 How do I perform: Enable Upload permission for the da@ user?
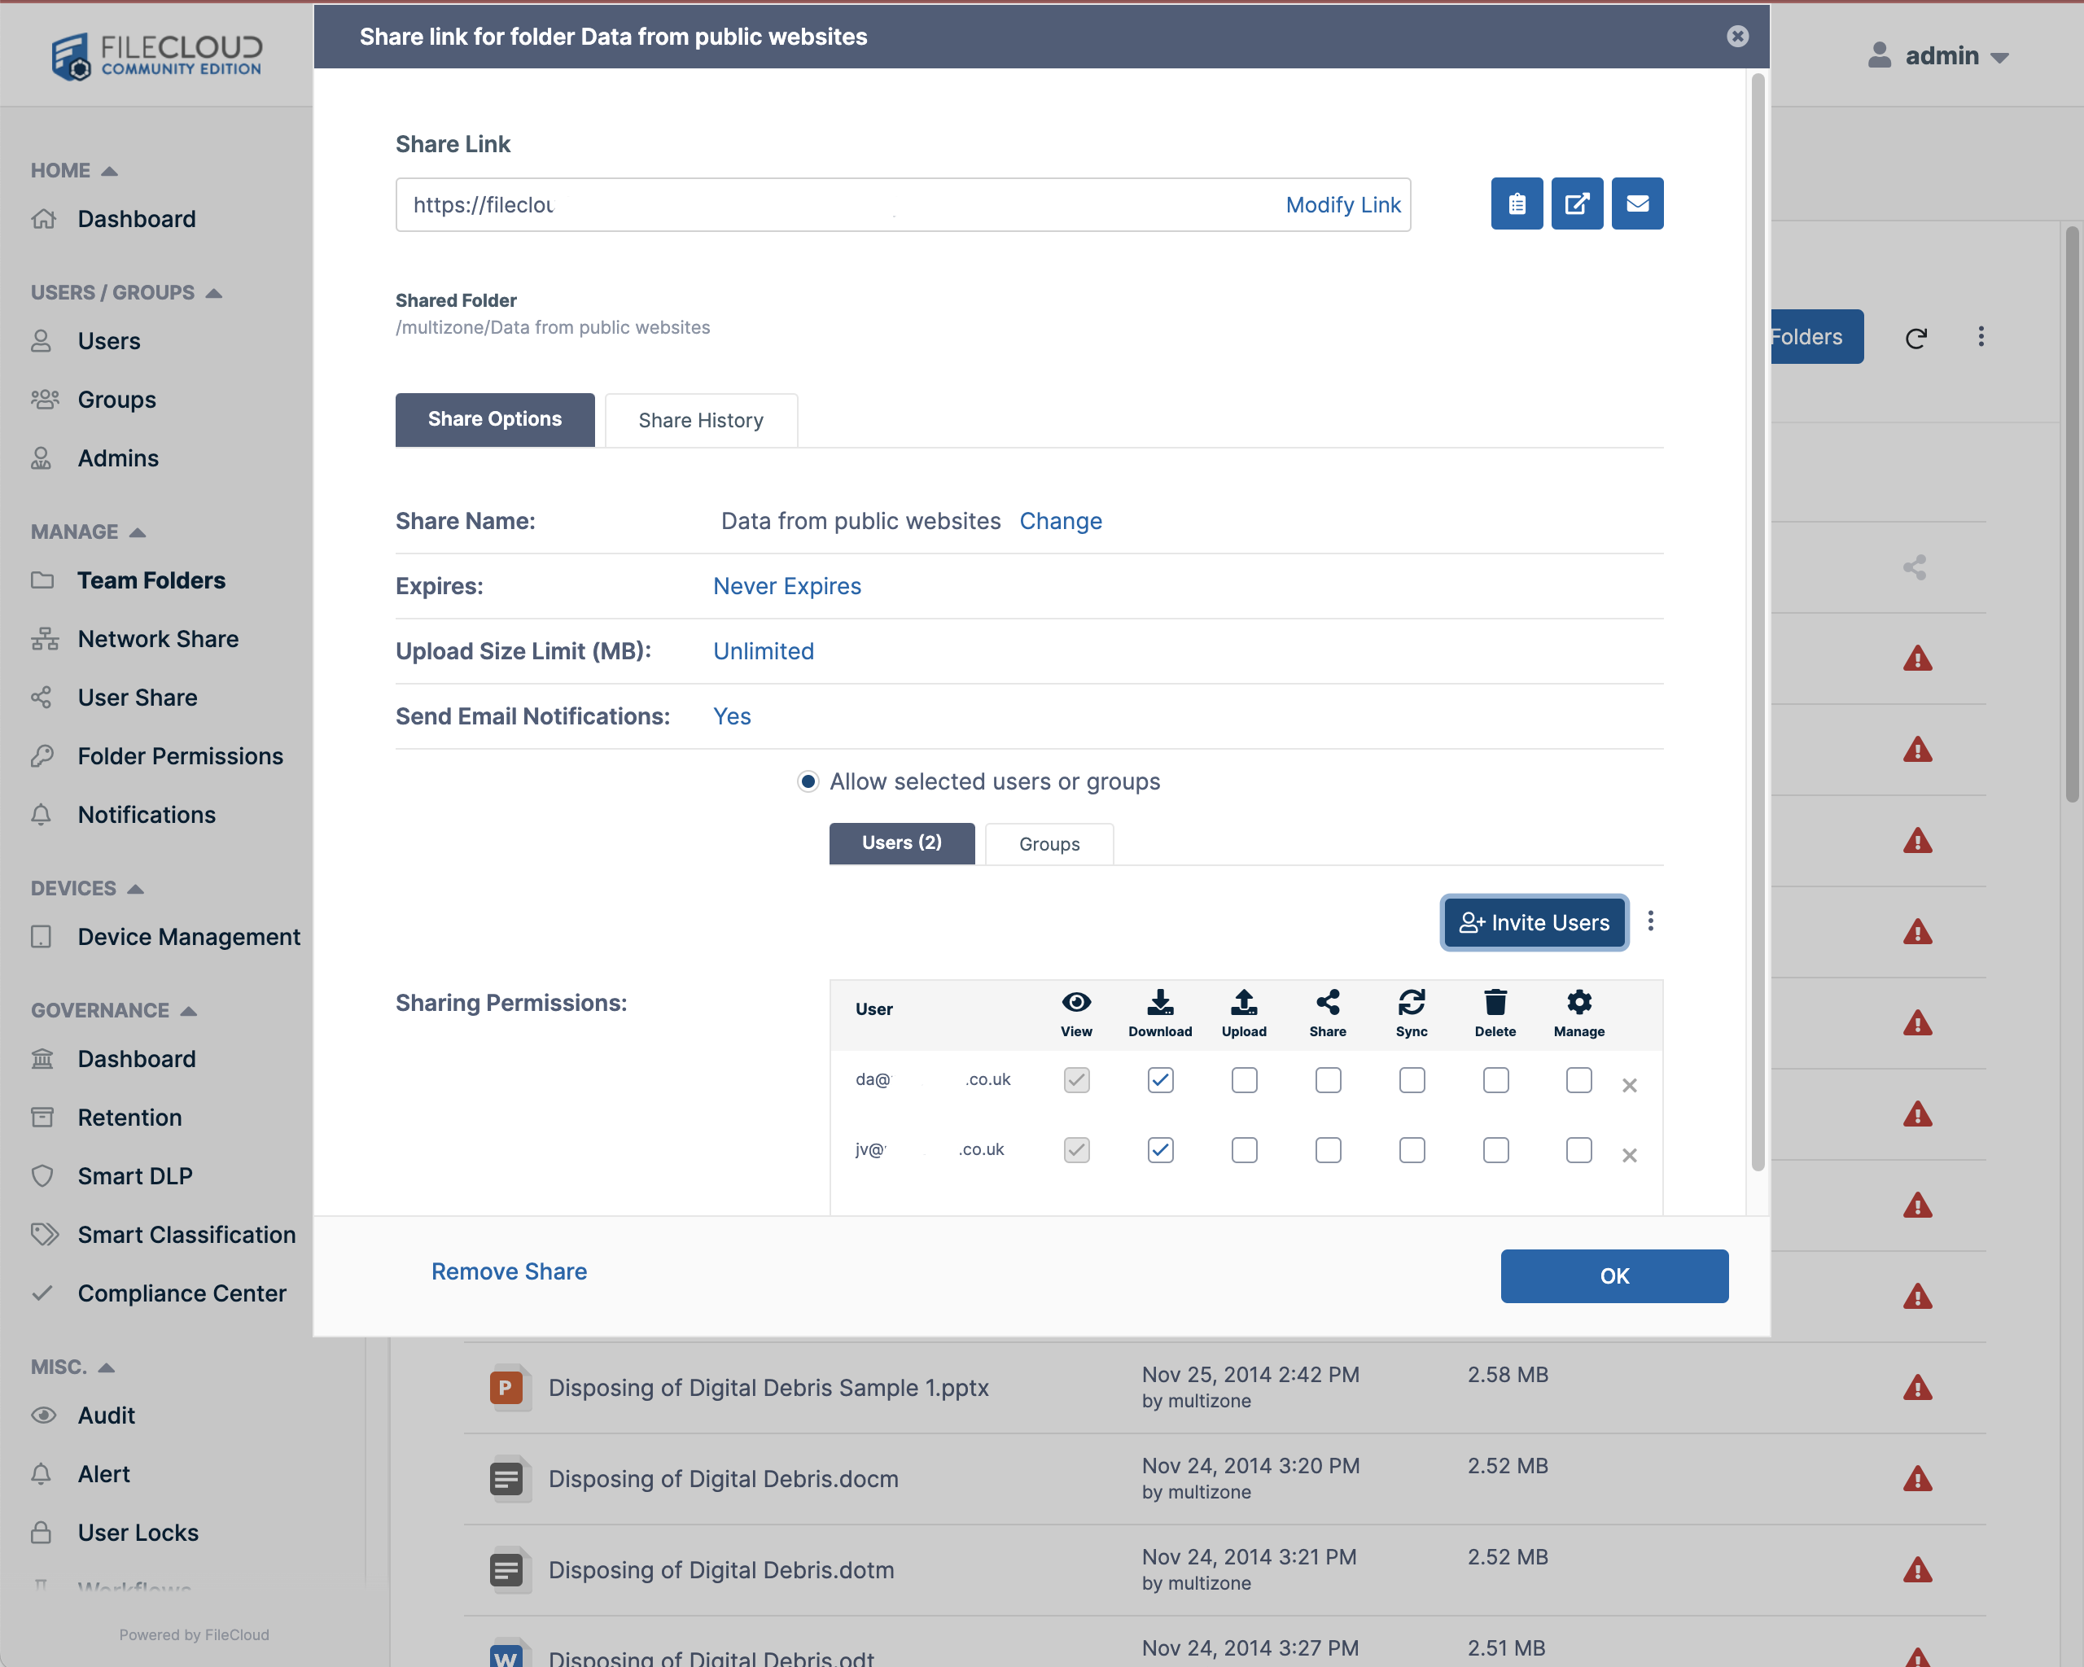[x=1244, y=1080]
